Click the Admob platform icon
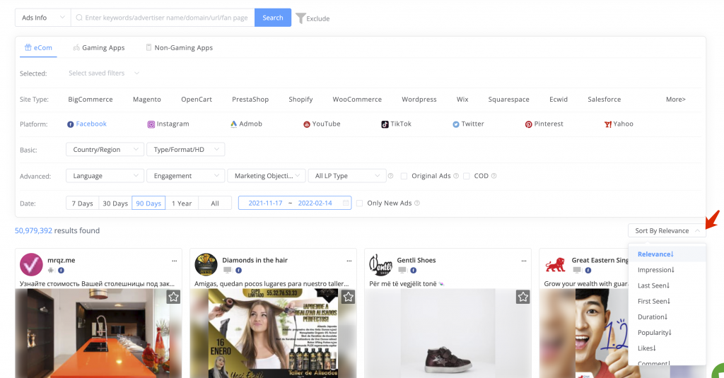Image resolution: width=724 pixels, height=378 pixels. coord(233,124)
